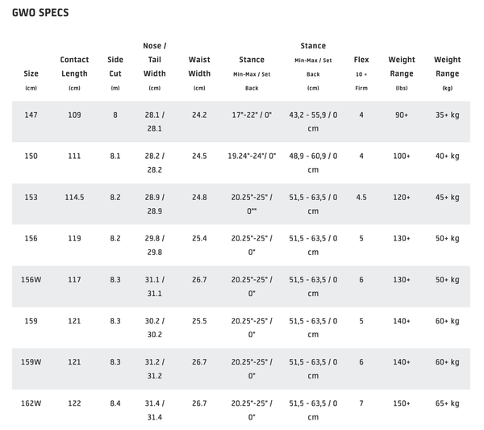
Task: Select the 114.5 contact length value
Action: point(74,197)
